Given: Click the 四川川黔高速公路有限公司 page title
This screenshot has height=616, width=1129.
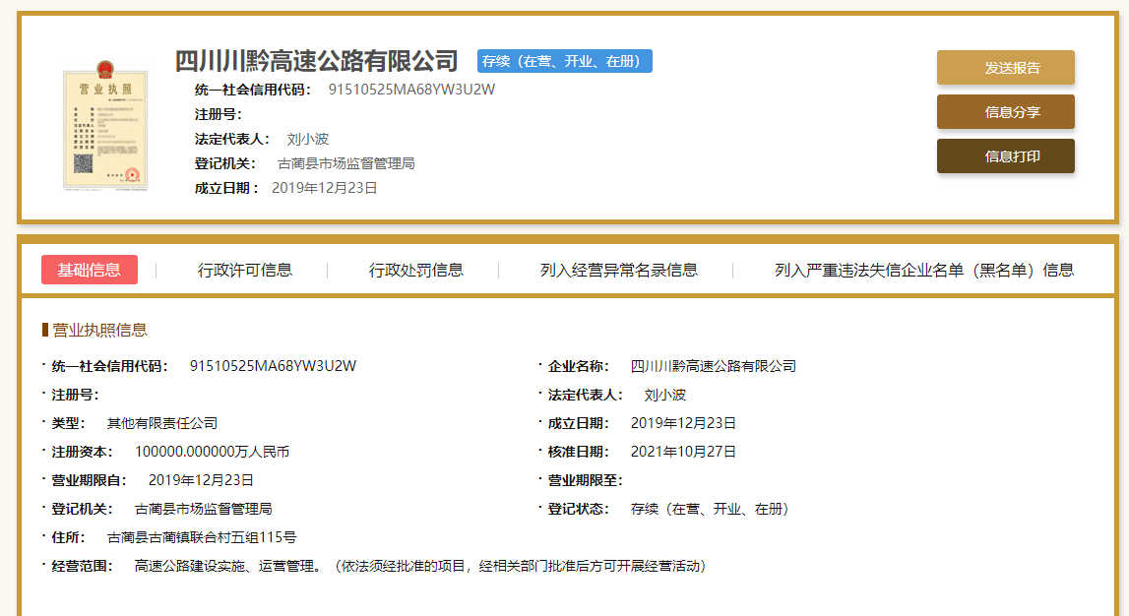Looking at the screenshot, I should (x=316, y=61).
